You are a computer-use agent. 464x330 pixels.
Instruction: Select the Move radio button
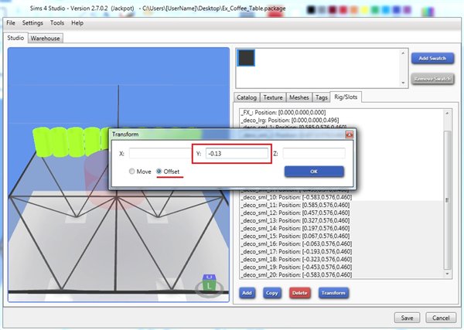coord(133,171)
